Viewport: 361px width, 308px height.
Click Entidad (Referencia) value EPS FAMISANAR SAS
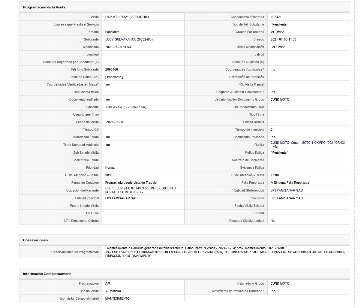click(x=287, y=191)
